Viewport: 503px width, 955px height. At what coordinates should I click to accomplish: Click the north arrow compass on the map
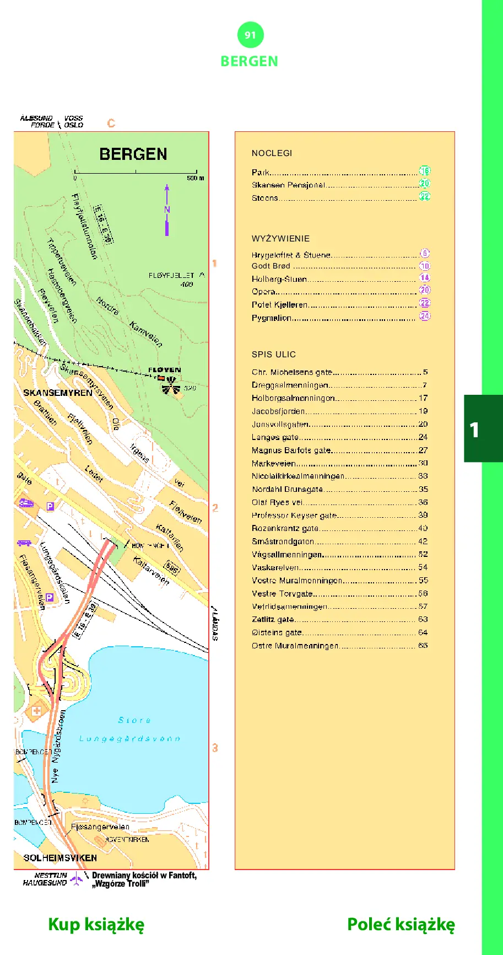click(167, 210)
